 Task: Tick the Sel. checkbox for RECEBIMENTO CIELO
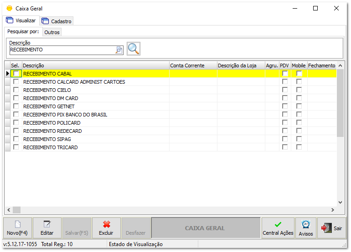pos(16,90)
